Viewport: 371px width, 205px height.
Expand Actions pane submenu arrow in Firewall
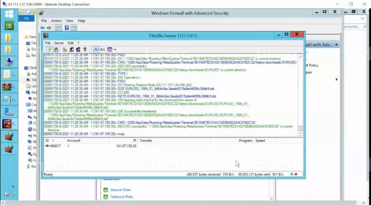click(x=337, y=80)
